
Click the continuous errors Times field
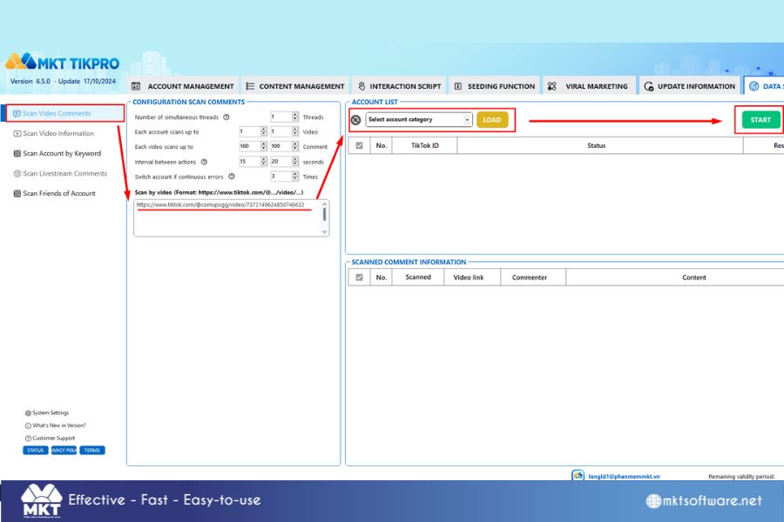click(x=281, y=177)
